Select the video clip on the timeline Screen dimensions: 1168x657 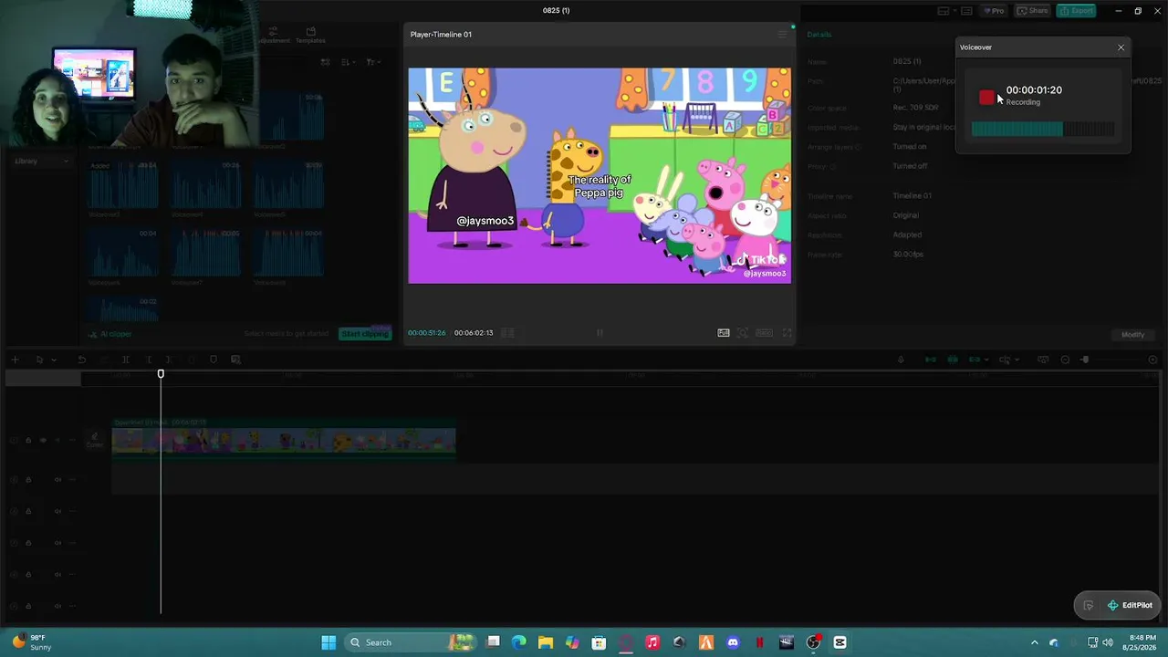pyautogui.click(x=284, y=441)
